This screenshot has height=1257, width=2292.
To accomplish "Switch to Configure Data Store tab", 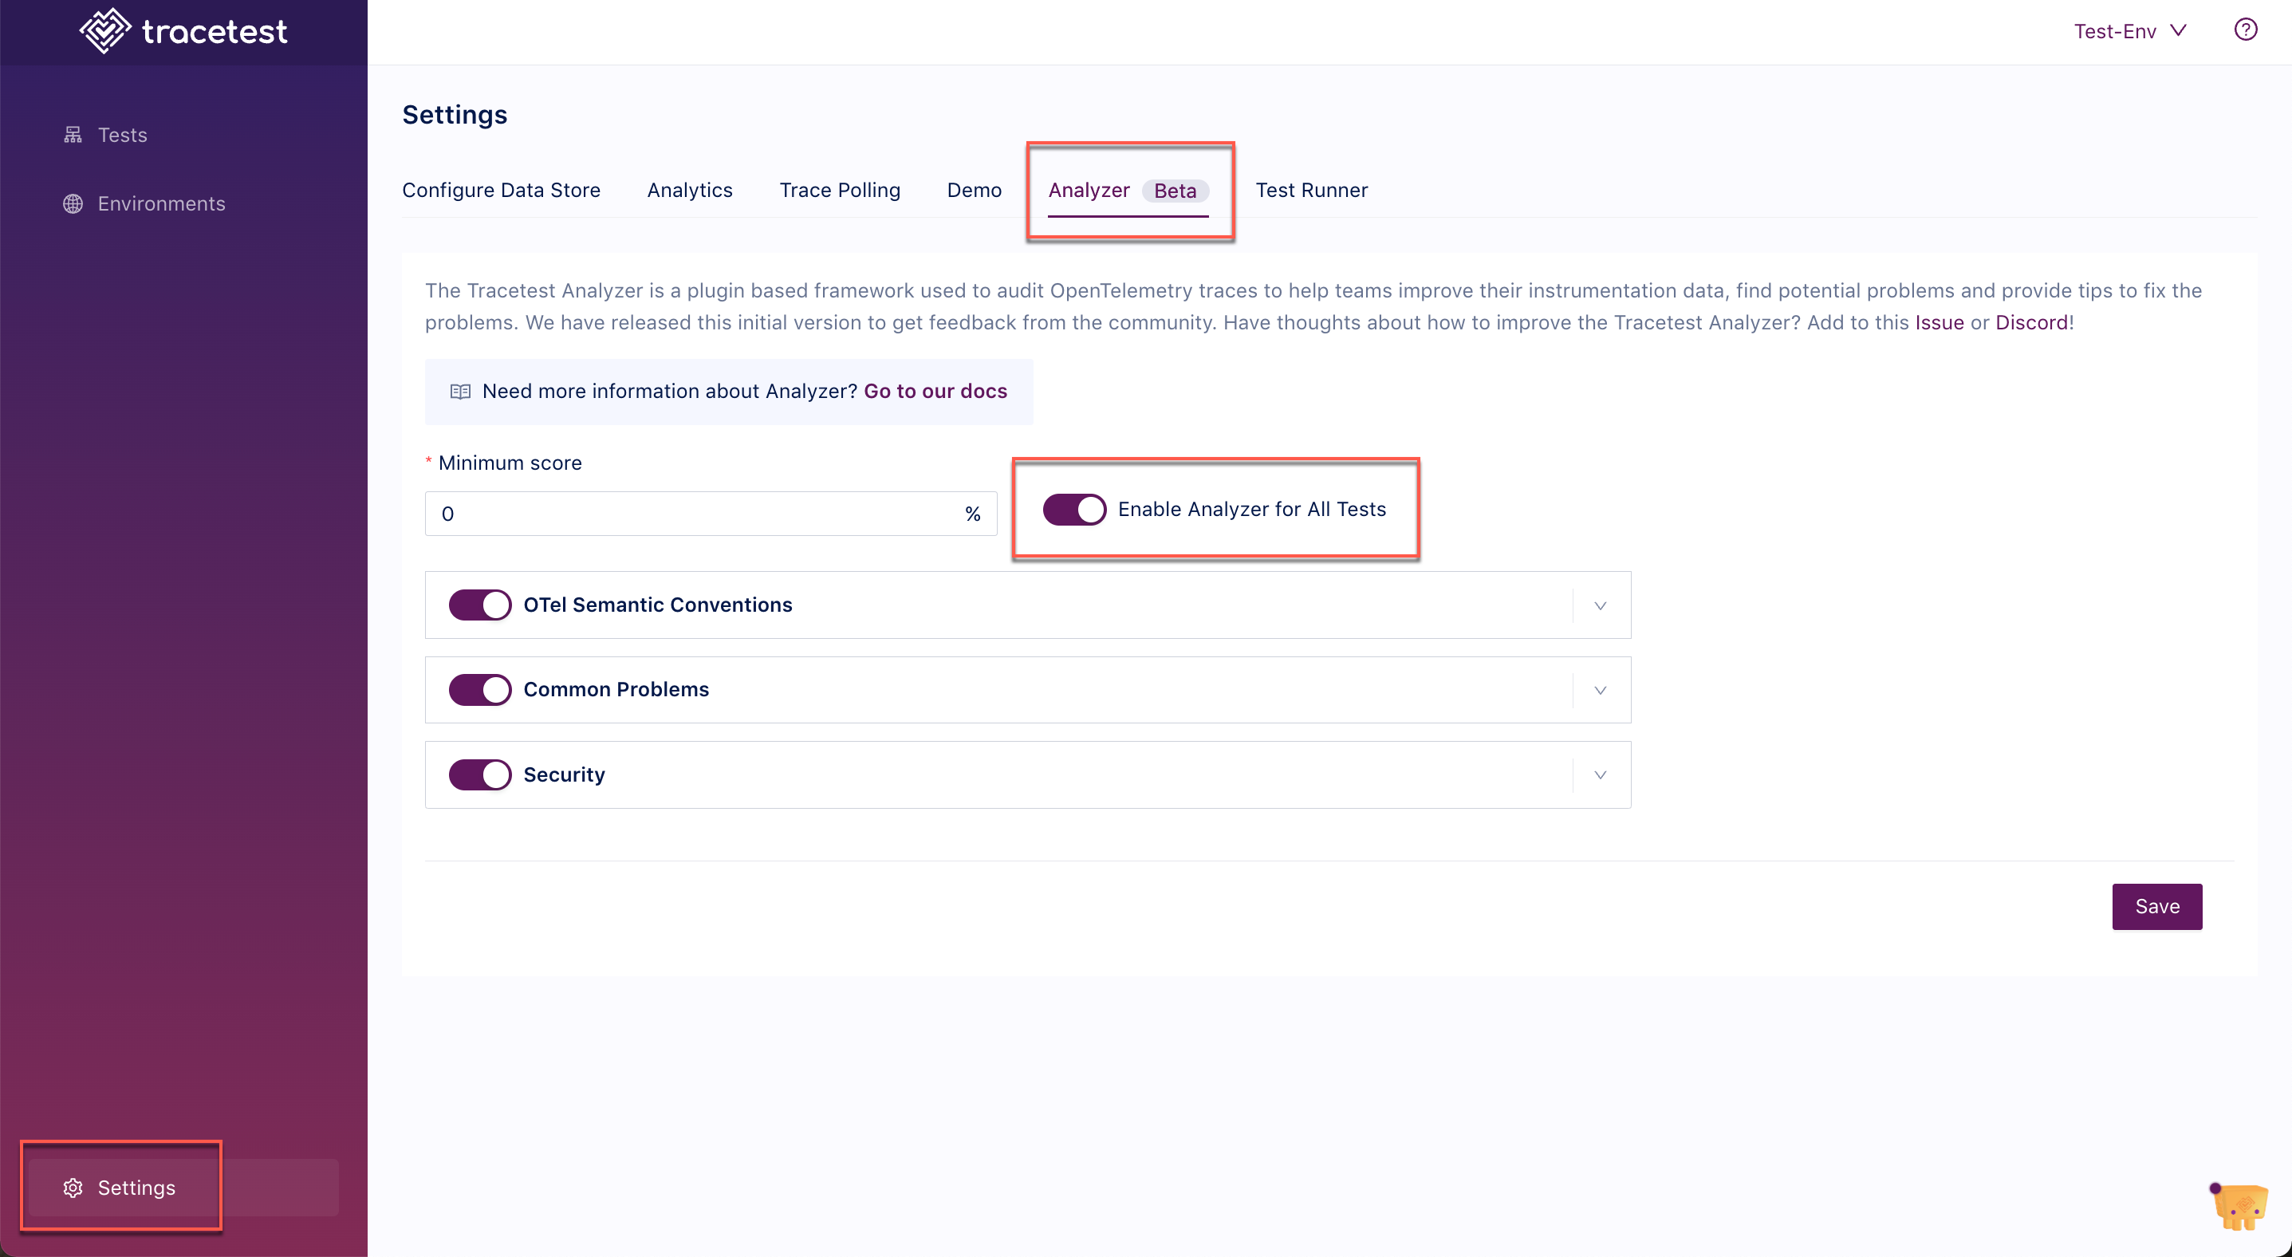I will [501, 191].
